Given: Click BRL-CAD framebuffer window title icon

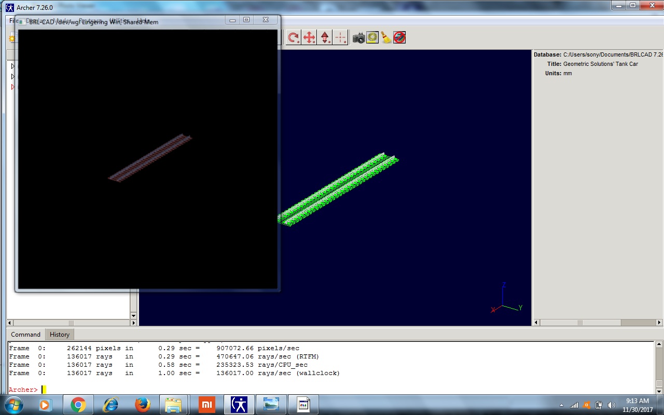Looking at the screenshot, I should (x=22, y=22).
